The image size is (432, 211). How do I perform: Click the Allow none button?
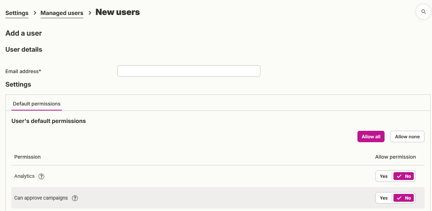click(407, 137)
